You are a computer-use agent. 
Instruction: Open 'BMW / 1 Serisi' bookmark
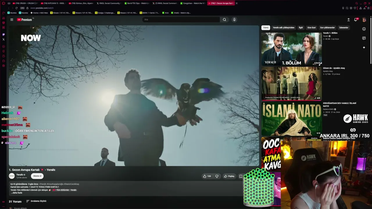(x=149, y=13)
